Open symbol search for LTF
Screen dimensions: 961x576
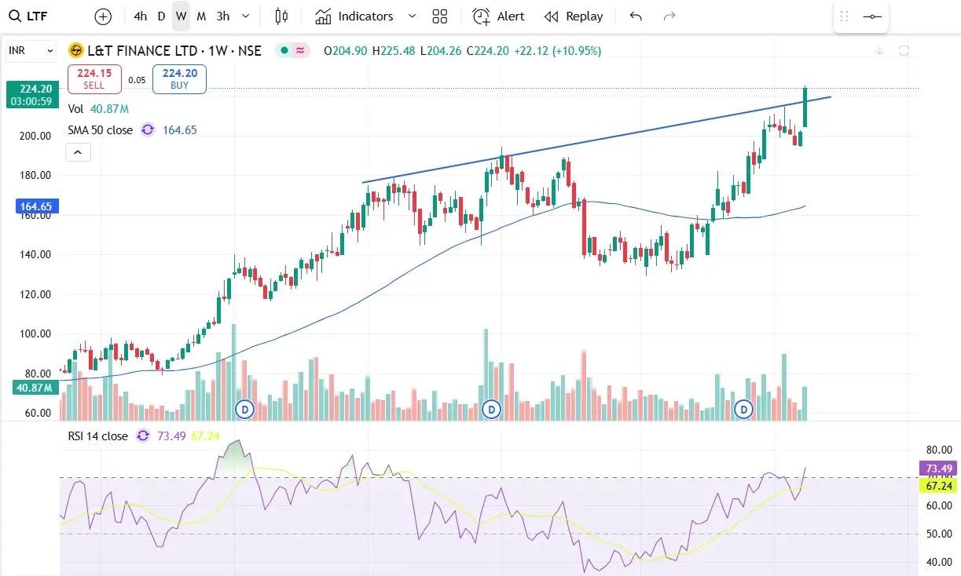tap(28, 16)
